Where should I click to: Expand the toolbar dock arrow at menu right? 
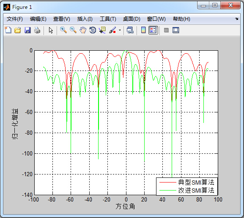[237, 19]
